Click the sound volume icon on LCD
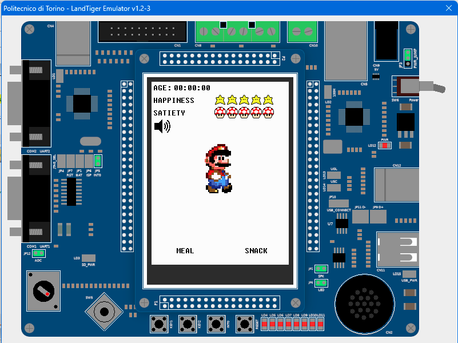 pyautogui.click(x=162, y=126)
